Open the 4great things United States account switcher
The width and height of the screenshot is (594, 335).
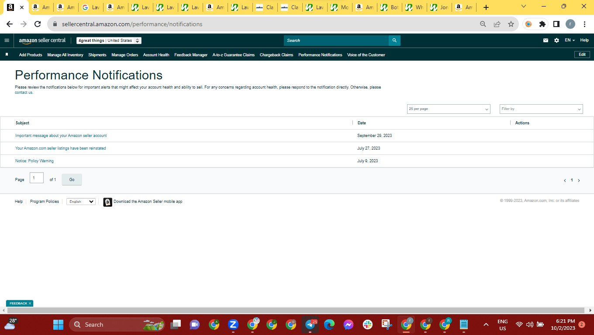pyautogui.click(x=109, y=41)
